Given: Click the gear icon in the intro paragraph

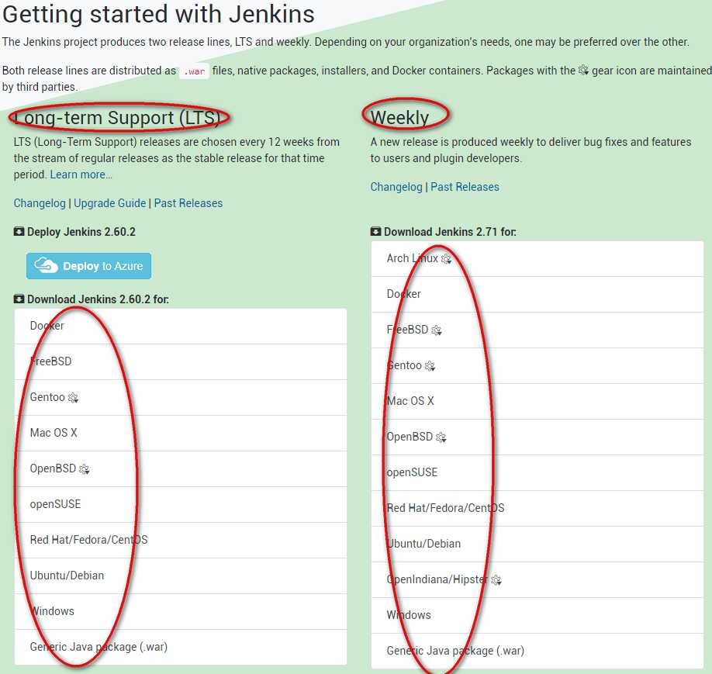Looking at the screenshot, I should [x=584, y=71].
